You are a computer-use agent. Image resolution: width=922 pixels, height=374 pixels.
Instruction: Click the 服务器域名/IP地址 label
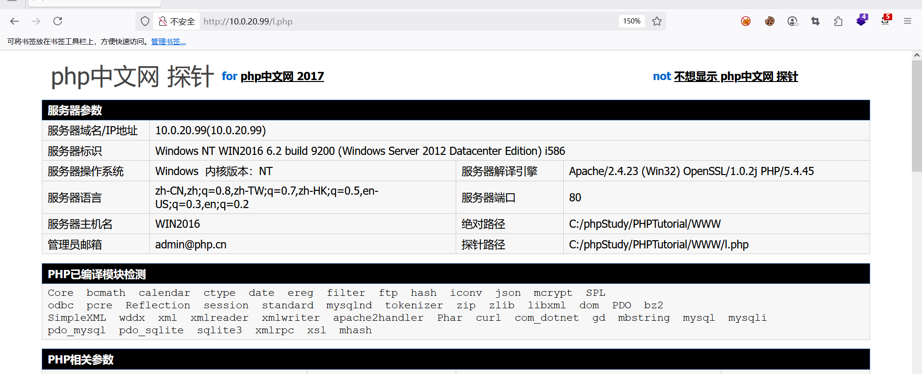click(93, 130)
